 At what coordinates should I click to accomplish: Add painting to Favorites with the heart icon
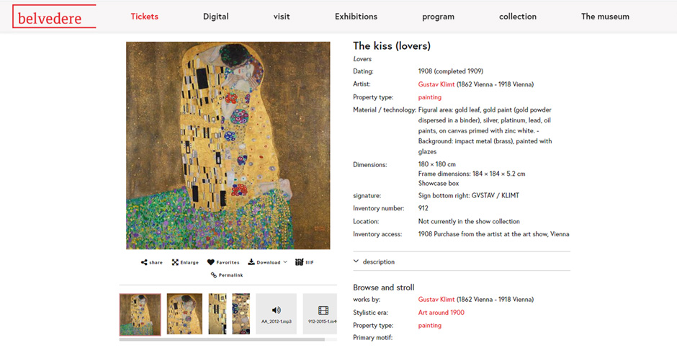[211, 262]
